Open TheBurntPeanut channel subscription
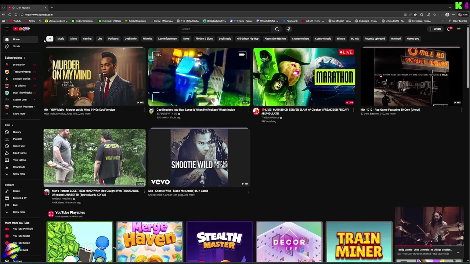470x264 pixels. [21, 71]
